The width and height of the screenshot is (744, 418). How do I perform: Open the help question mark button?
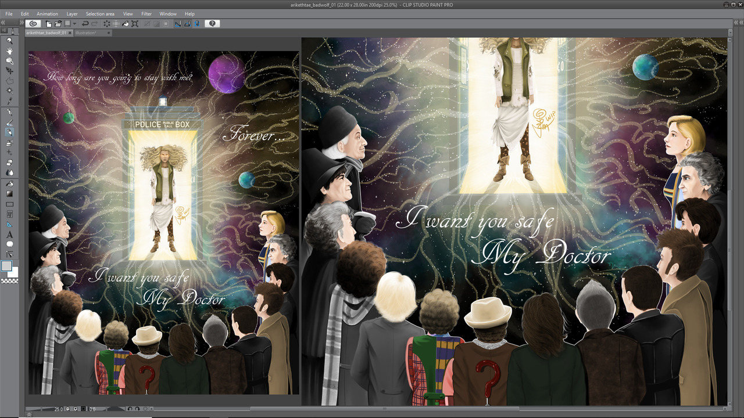[212, 24]
